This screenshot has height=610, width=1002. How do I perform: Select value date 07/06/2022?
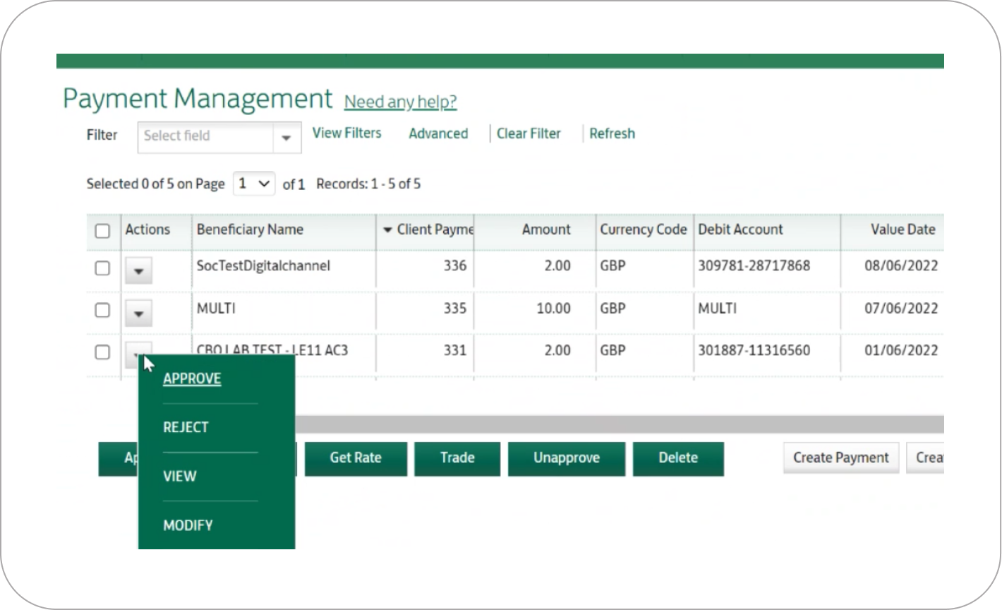click(901, 309)
